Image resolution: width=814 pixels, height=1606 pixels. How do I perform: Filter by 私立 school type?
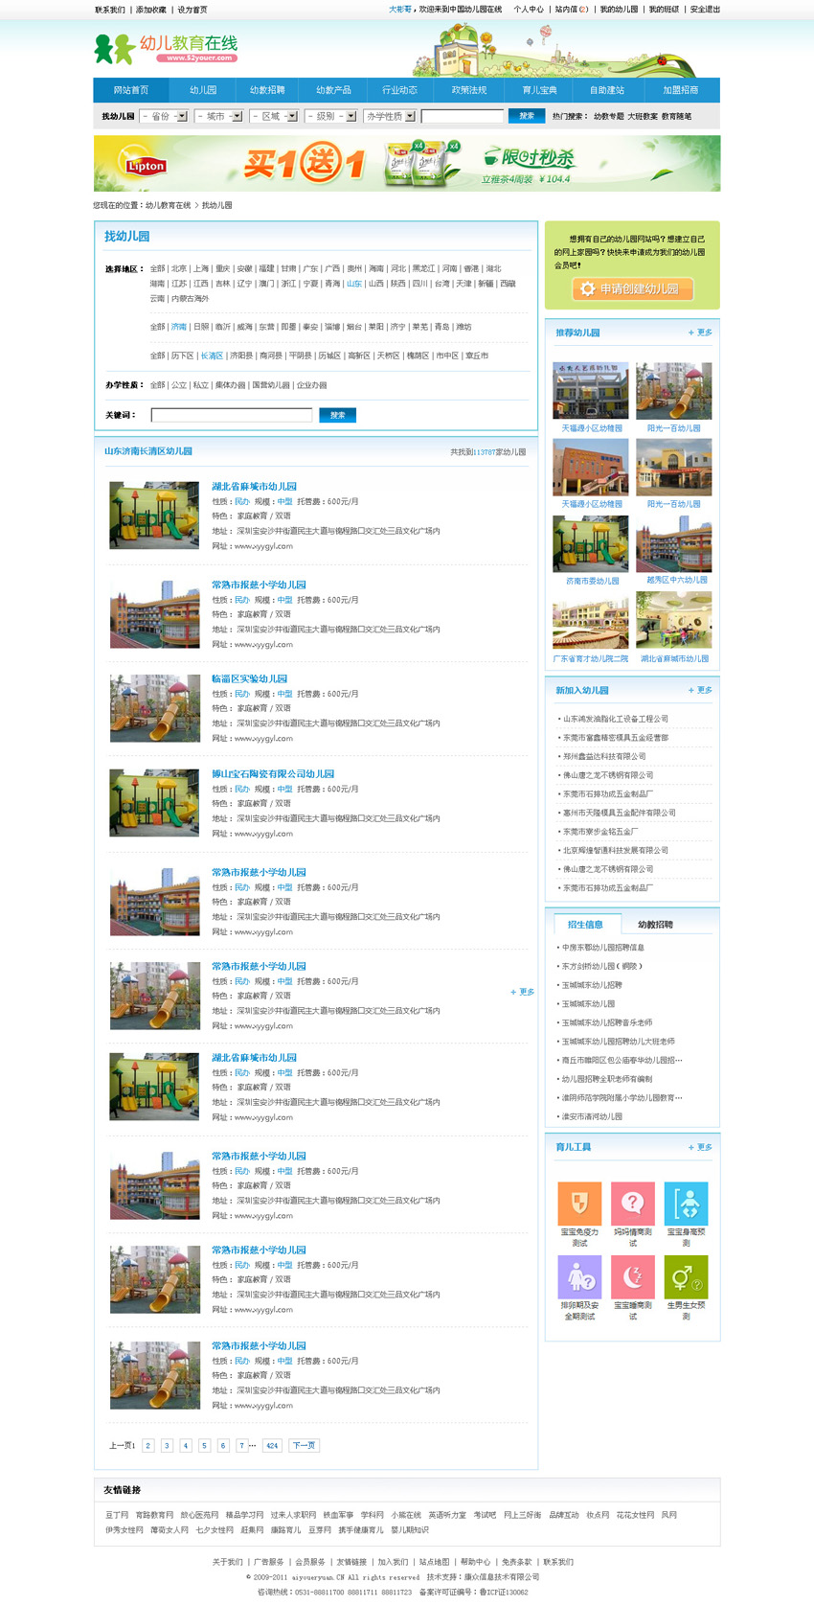click(x=200, y=385)
